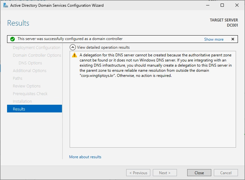Select DNS Options step

pyautogui.click(x=30, y=63)
